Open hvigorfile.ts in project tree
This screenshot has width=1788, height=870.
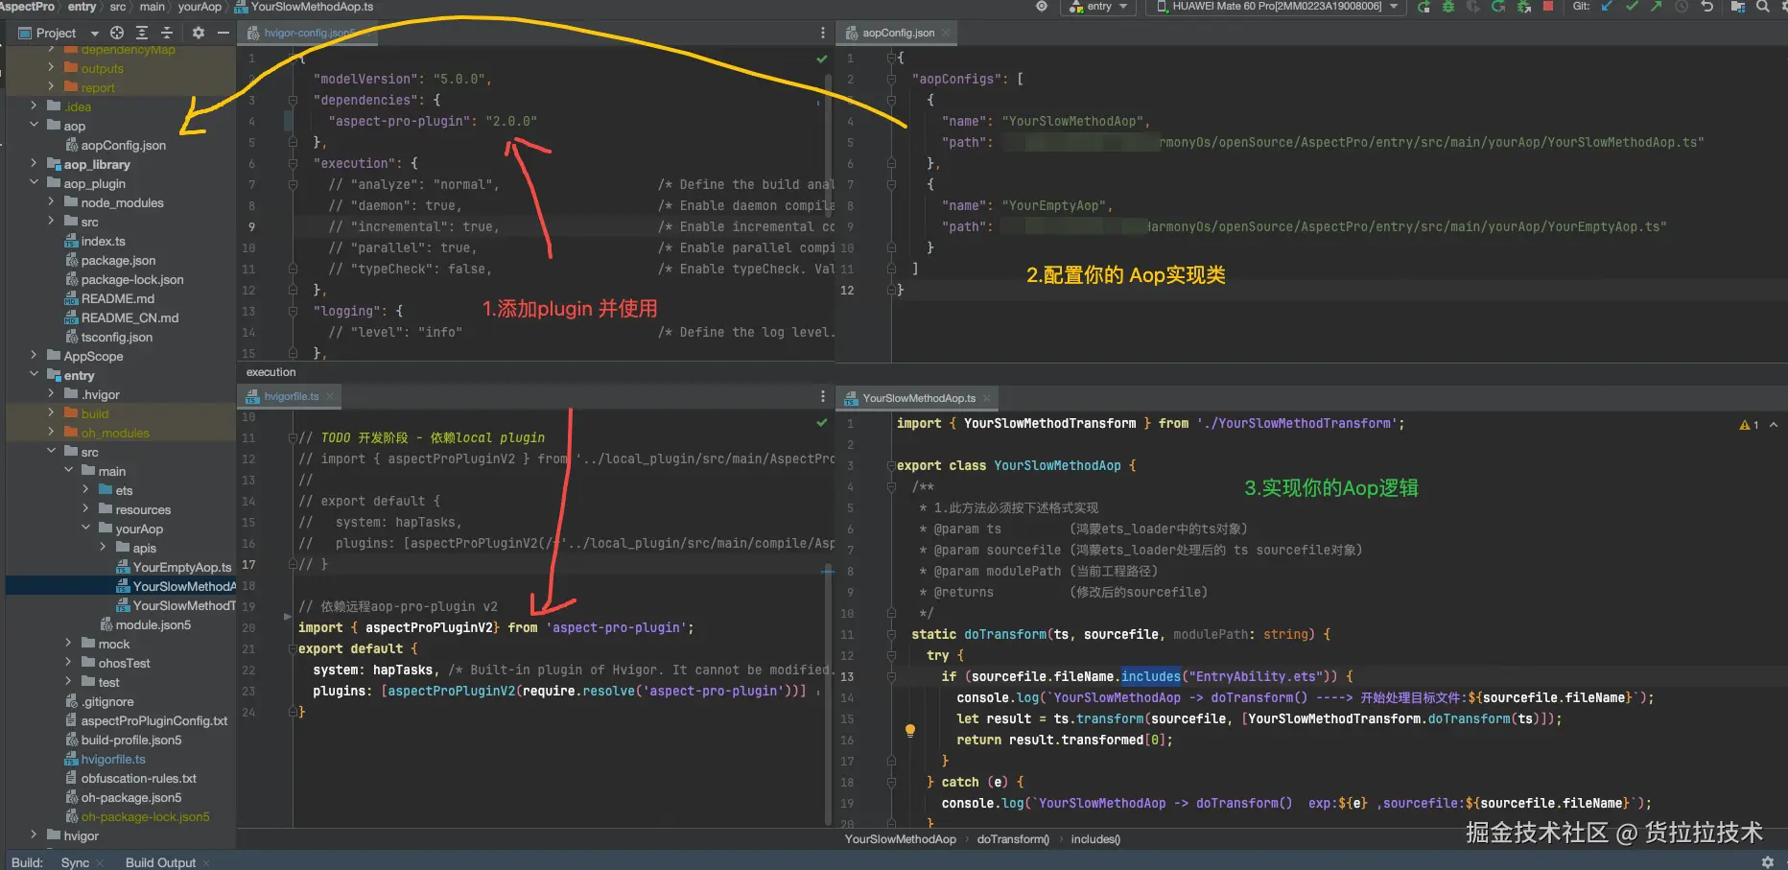(113, 760)
